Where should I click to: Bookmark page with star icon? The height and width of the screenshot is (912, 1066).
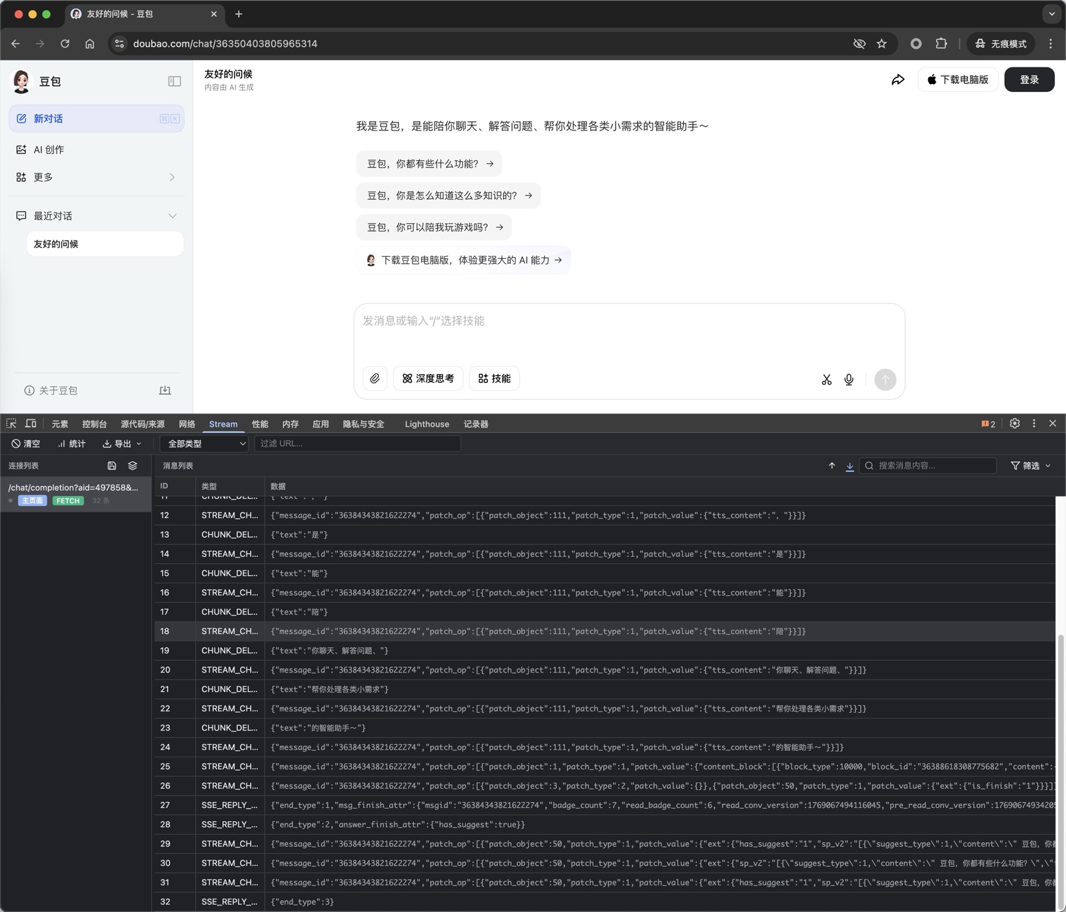(x=881, y=44)
